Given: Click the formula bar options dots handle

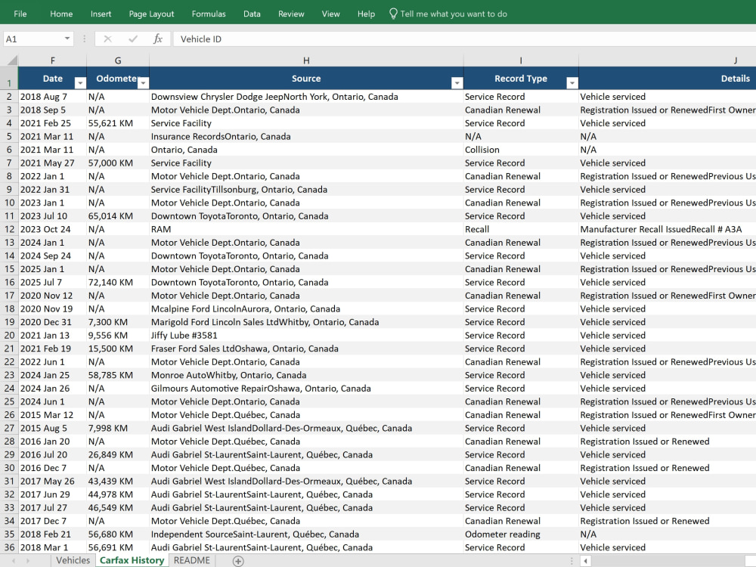Looking at the screenshot, I should click(85, 39).
